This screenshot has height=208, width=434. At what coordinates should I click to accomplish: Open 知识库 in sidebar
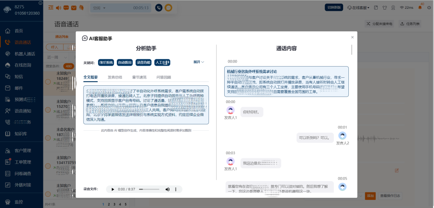[x=22, y=134]
